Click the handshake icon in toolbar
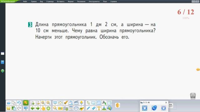200x112 pixels. tap(81, 108)
